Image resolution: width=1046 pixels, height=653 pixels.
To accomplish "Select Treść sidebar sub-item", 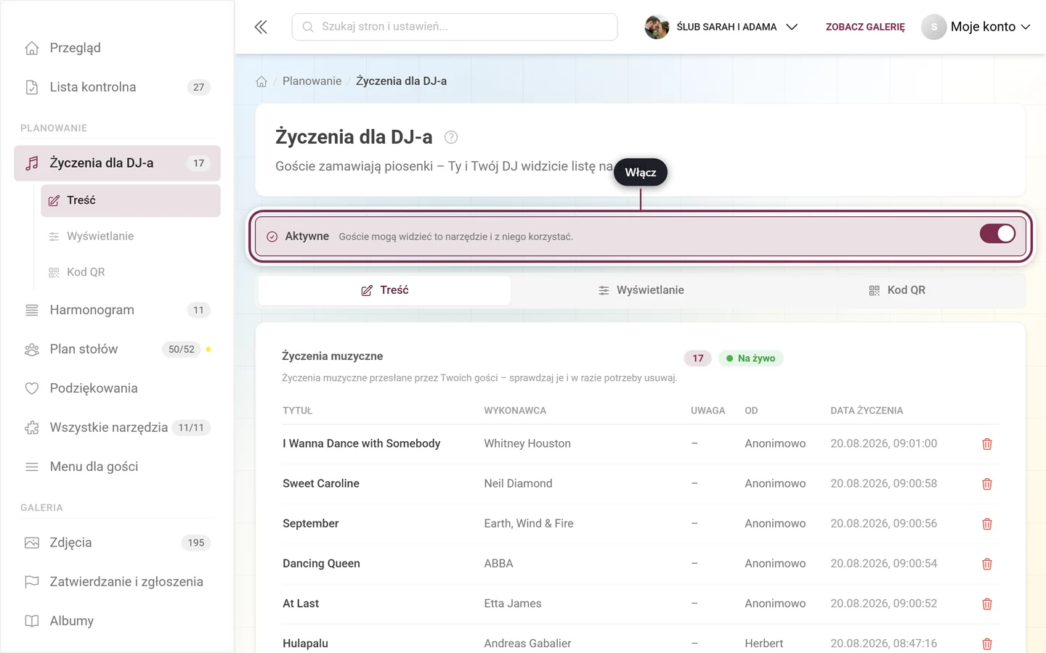I will point(131,200).
